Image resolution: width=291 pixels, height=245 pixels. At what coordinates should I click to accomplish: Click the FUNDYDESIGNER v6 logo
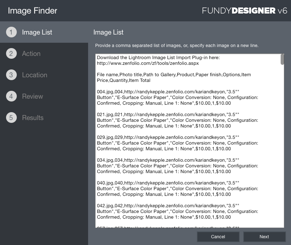pyautogui.click(x=245, y=11)
